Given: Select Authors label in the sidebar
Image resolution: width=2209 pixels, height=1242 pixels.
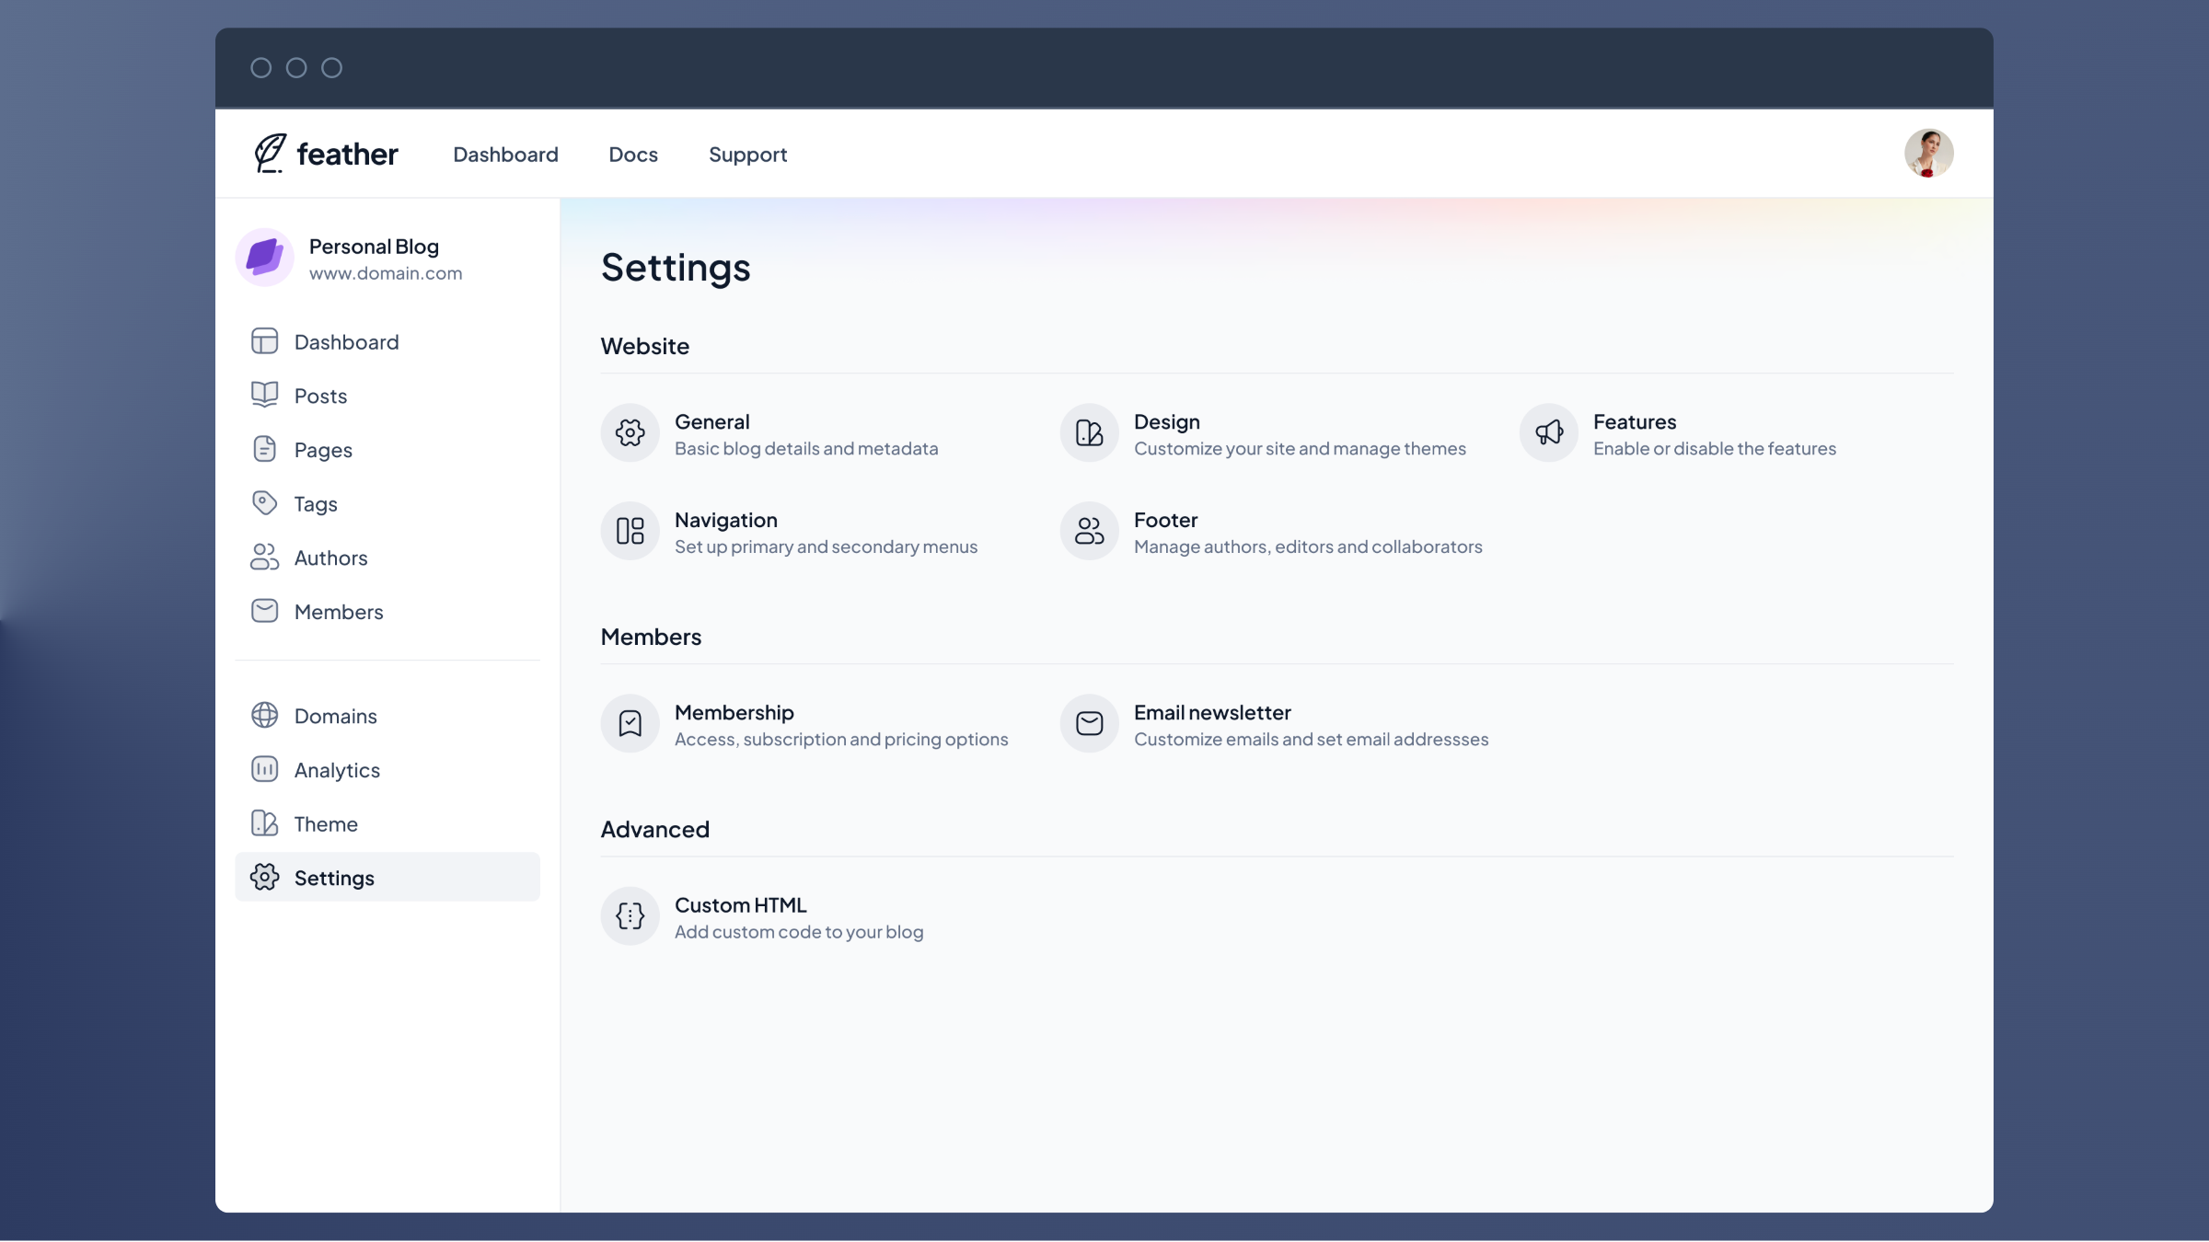Looking at the screenshot, I should 330,558.
